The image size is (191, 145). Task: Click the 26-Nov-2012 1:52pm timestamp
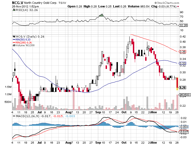[25, 7]
